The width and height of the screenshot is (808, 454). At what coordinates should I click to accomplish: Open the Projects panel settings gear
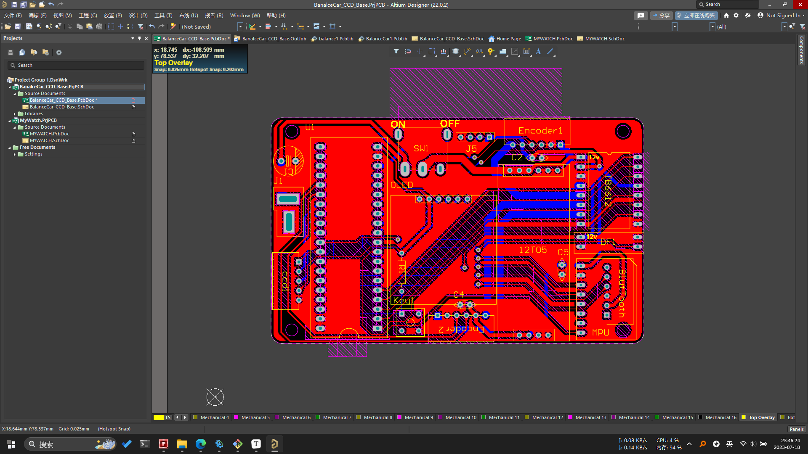point(59,53)
